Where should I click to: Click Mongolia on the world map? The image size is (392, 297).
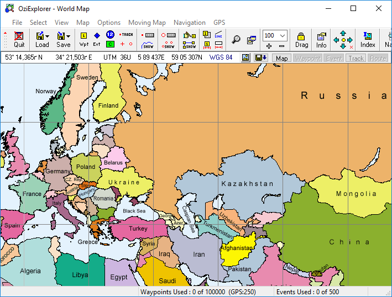(356, 194)
